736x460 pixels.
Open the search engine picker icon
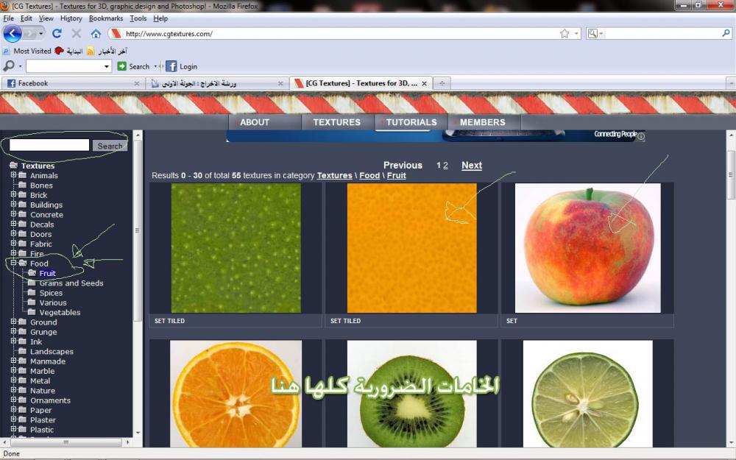click(592, 34)
